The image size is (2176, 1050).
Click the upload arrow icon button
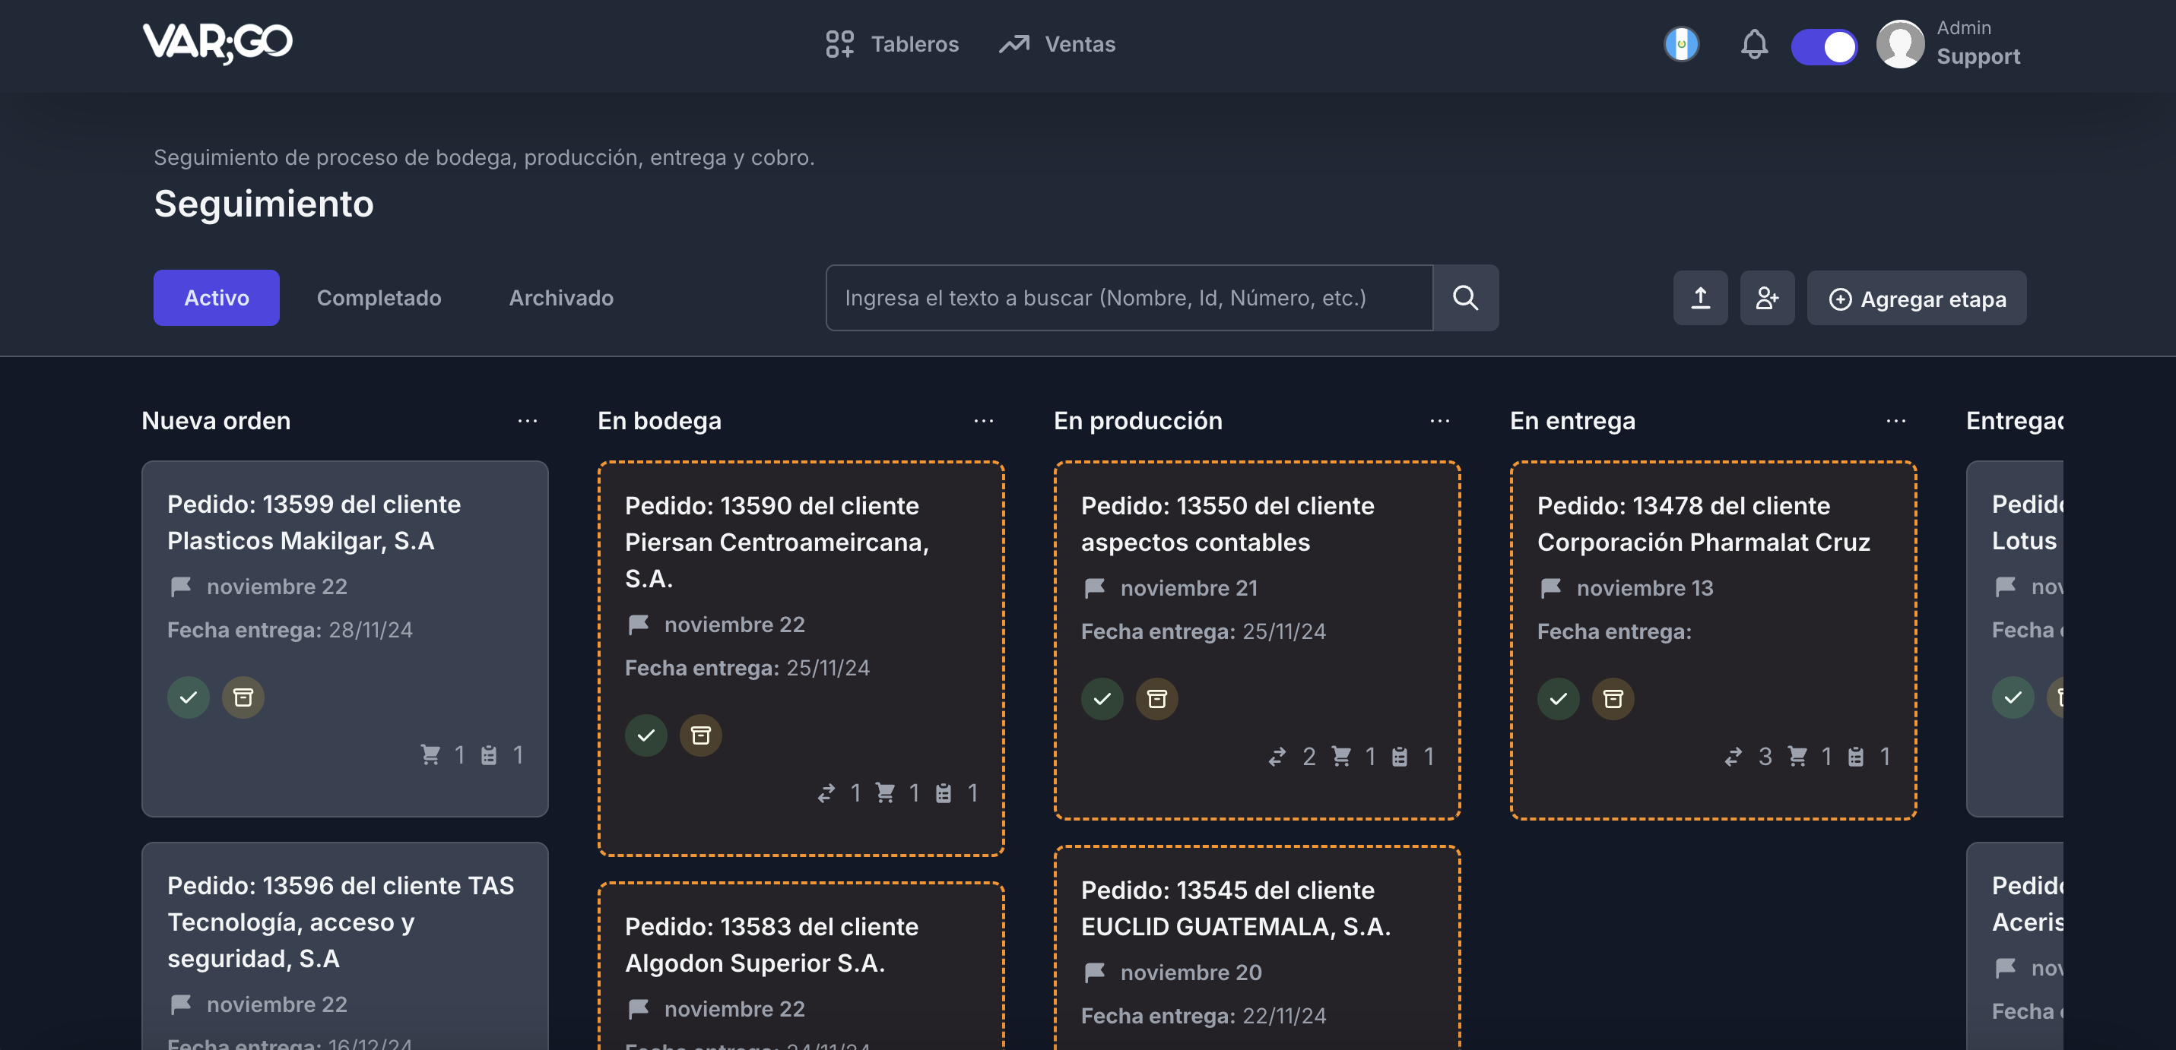pos(1700,298)
